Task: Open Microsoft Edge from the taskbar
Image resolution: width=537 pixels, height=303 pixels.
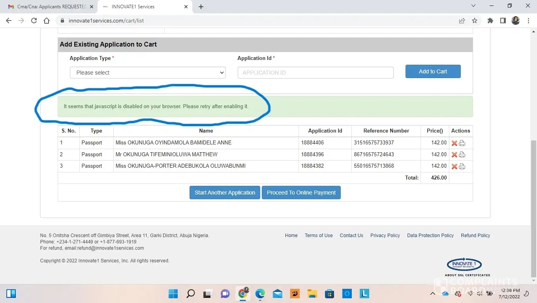Action: click(260, 294)
